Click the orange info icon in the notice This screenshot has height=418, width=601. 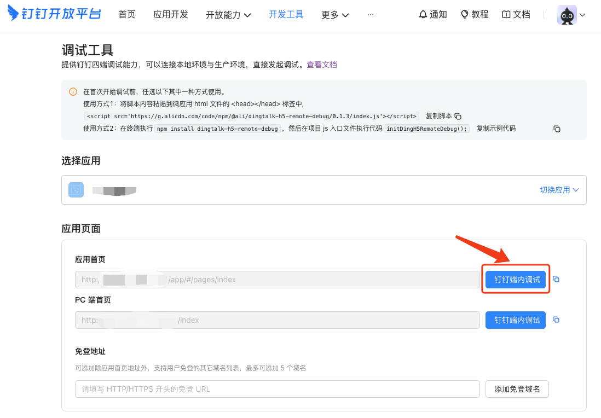click(73, 91)
